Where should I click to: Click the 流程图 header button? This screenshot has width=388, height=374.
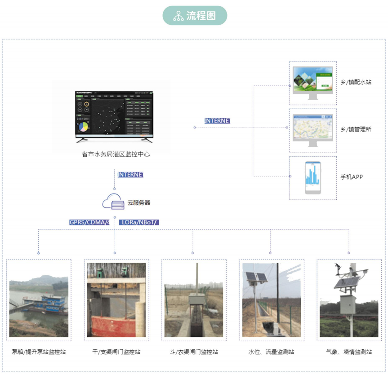pos(195,16)
